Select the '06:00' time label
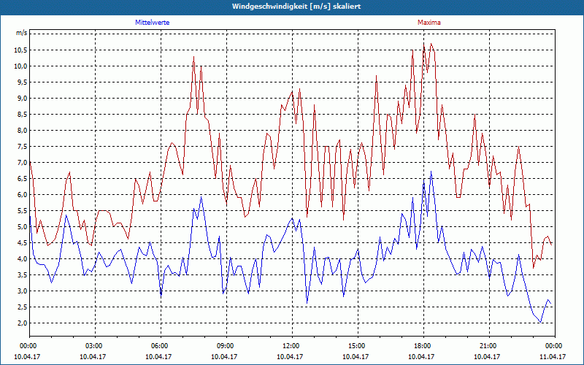The height and width of the screenshot is (365, 584). click(x=161, y=346)
